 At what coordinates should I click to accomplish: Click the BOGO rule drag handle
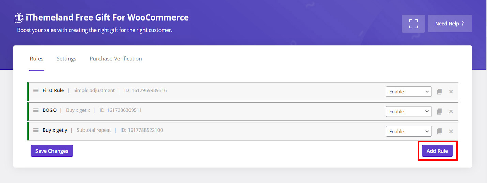click(36, 110)
